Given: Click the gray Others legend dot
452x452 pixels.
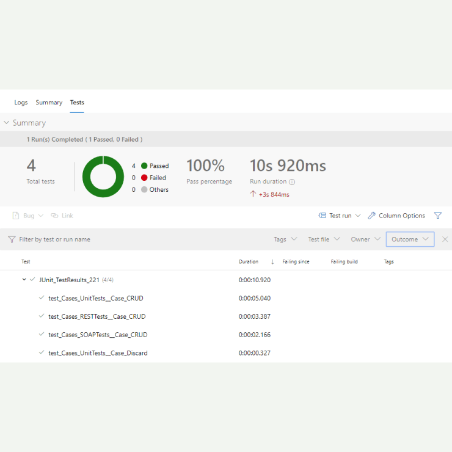Looking at the screenshot, I should coord(144,189).
